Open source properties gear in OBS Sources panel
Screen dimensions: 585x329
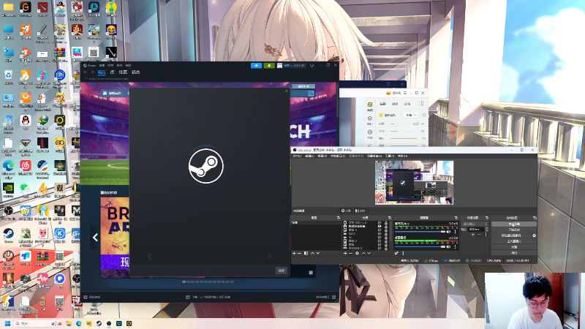(358, 253)
